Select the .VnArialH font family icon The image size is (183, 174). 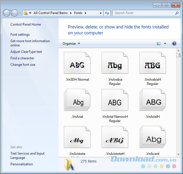153,100
